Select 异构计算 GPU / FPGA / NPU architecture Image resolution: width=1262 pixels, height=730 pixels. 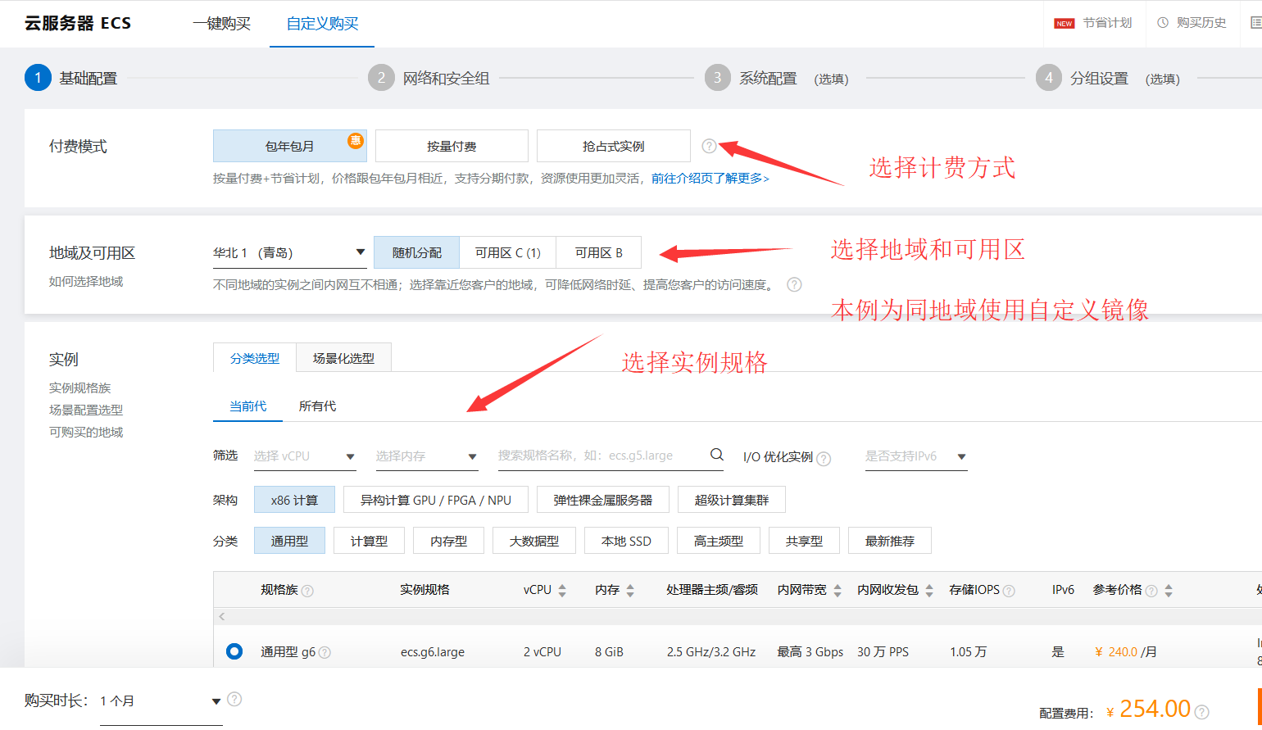click(436, 500)
